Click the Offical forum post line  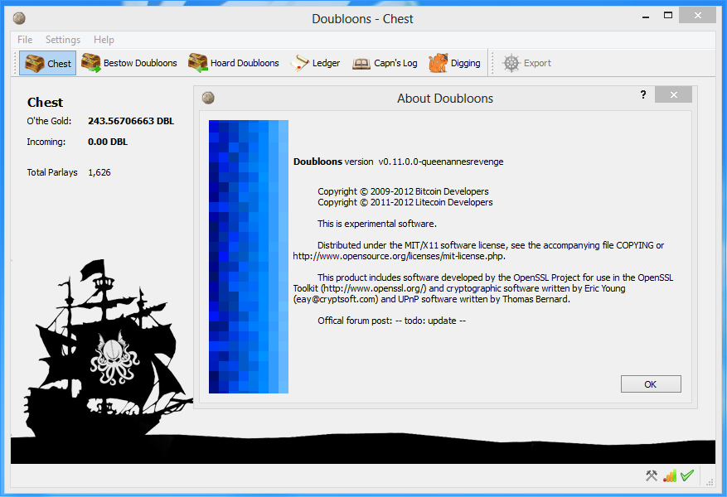[392, 321]
